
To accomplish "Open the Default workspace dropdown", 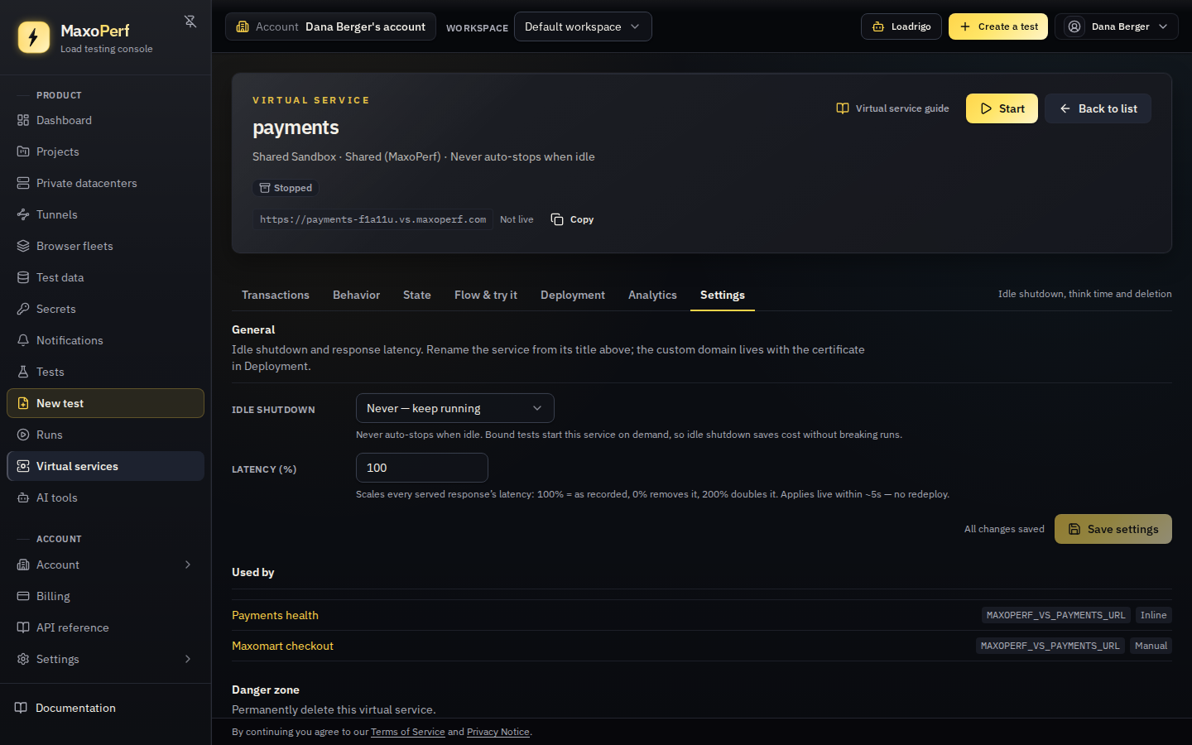I will point(583,26).
